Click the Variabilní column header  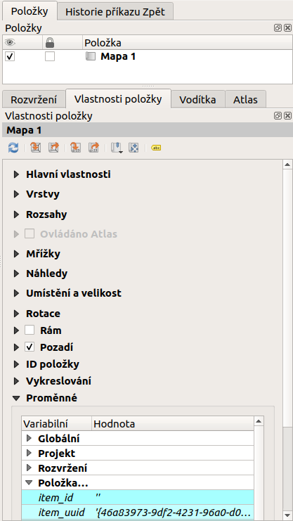[x=56, y=424]
